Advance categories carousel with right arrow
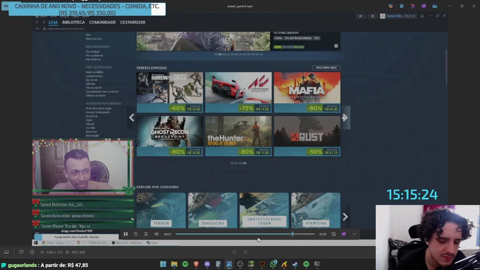 point(345,217)
